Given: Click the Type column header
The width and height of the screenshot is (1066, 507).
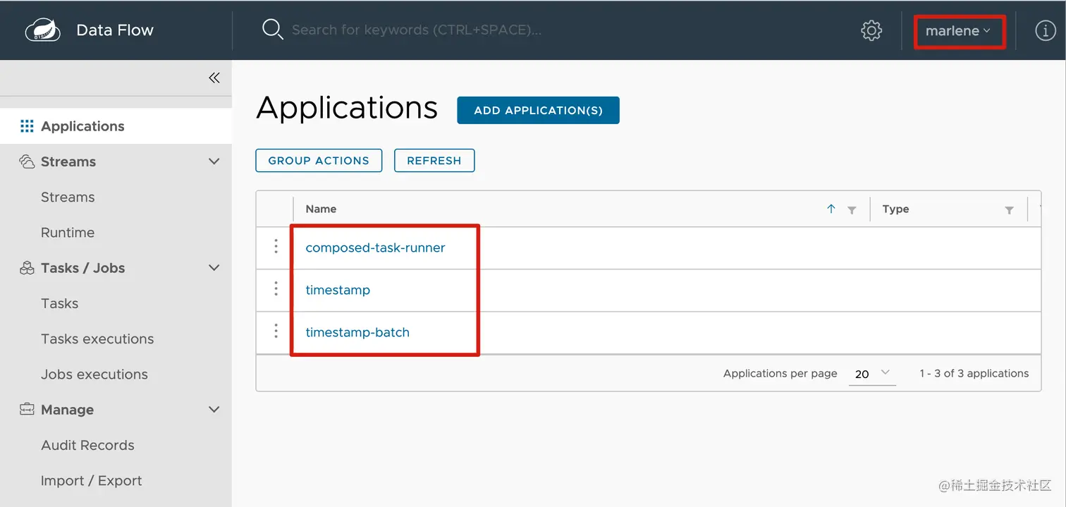Looking at the screenshot, I should pos(895,209).
